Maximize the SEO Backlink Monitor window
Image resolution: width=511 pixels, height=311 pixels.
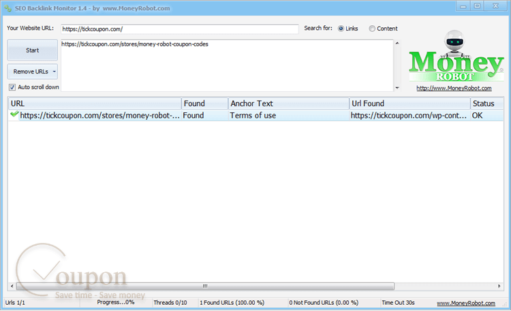[x=477, y=6]
